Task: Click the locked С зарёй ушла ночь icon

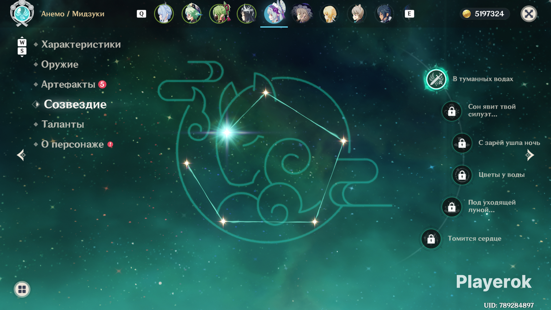Action: pos(462,143)
